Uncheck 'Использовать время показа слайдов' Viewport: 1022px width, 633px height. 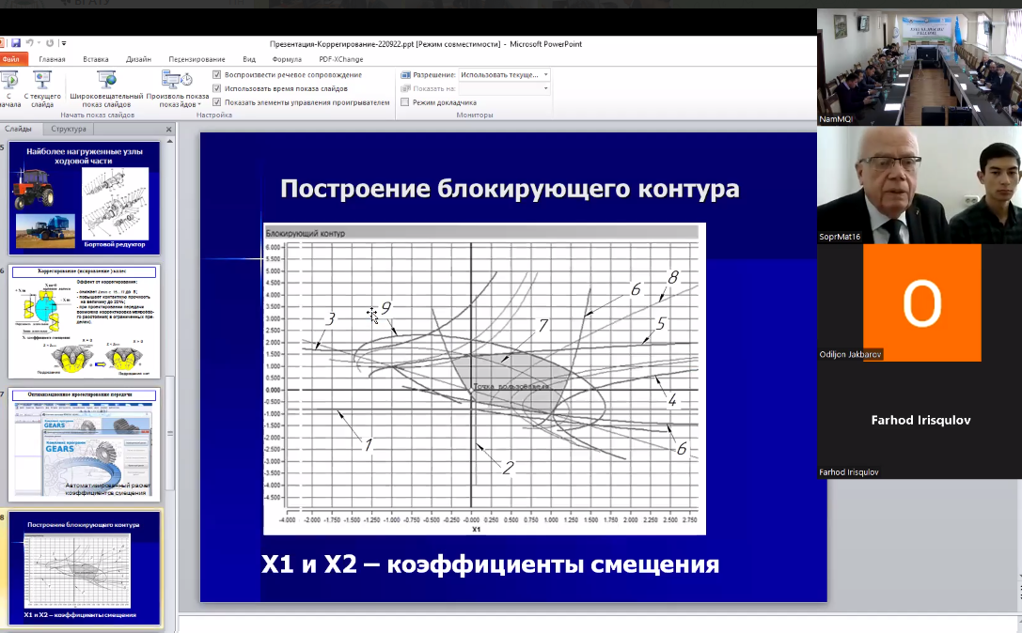pyautogui.click(x=217, y=88)
